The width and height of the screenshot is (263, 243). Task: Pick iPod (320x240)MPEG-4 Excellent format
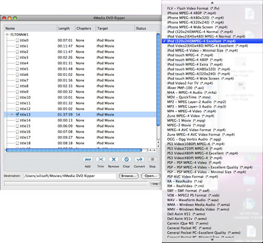pos(212,41)
